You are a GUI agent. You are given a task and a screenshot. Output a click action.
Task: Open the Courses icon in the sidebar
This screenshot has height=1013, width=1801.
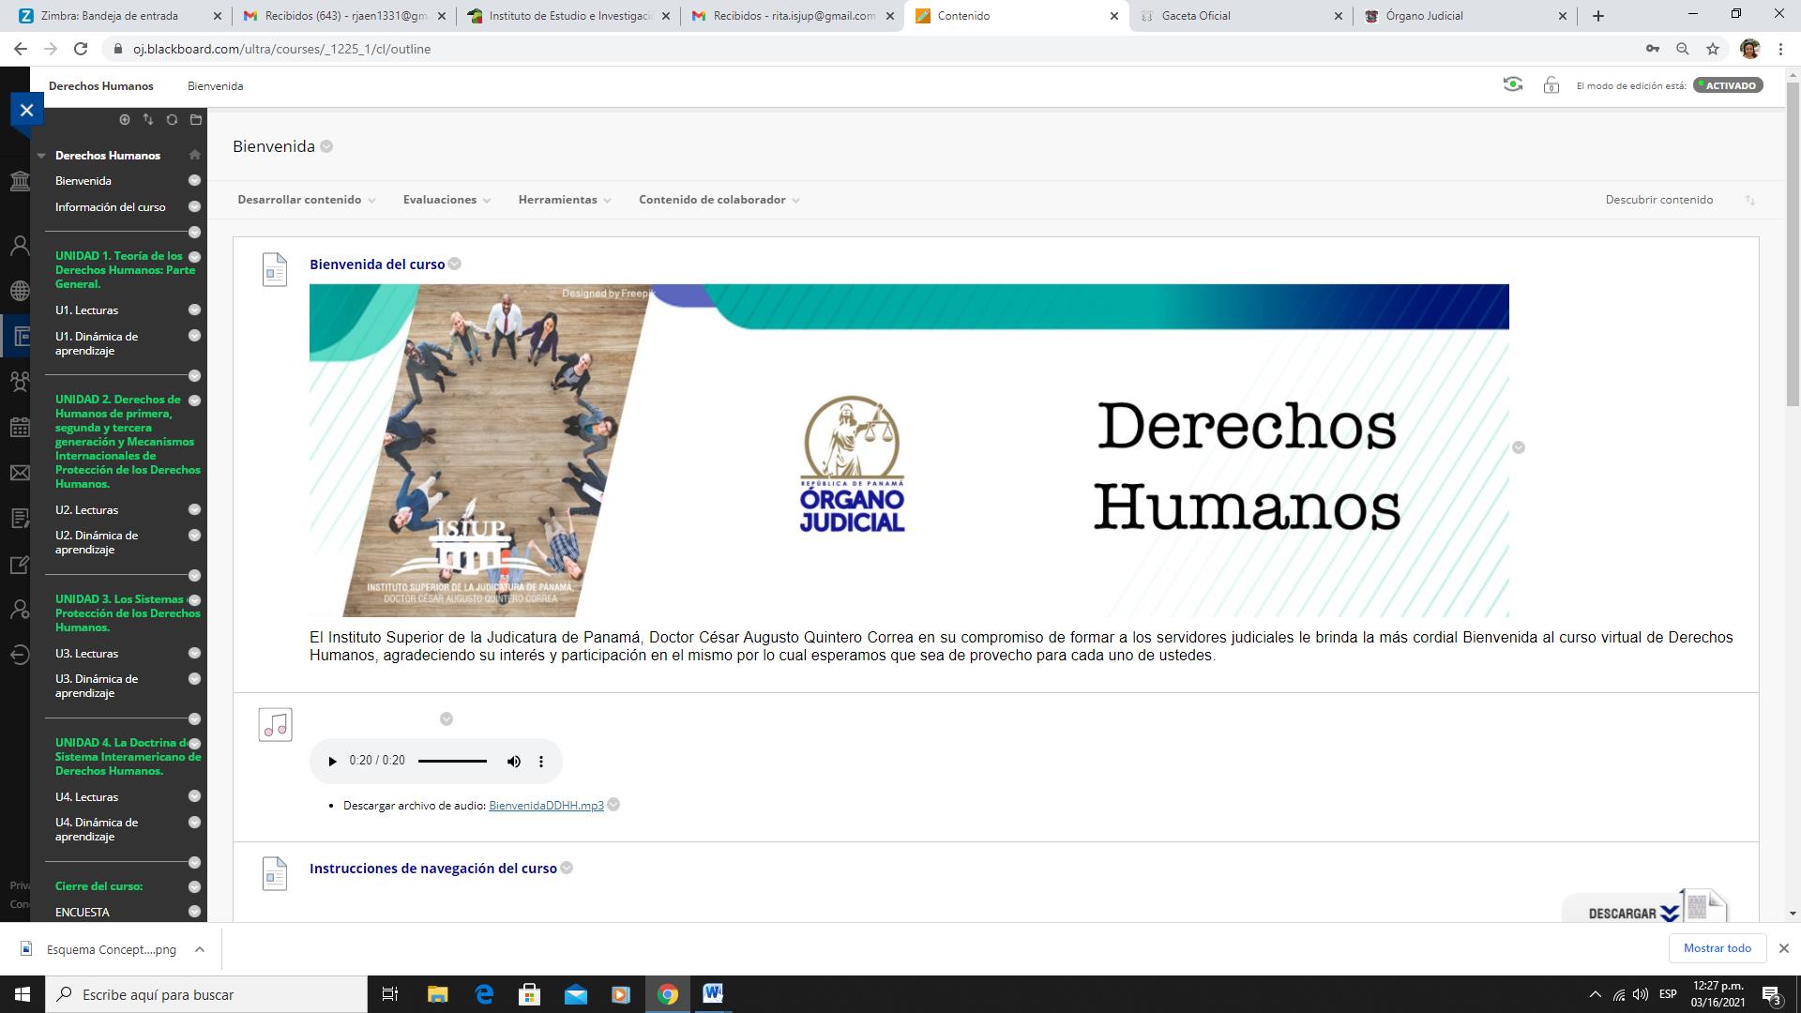pos(20,336)
